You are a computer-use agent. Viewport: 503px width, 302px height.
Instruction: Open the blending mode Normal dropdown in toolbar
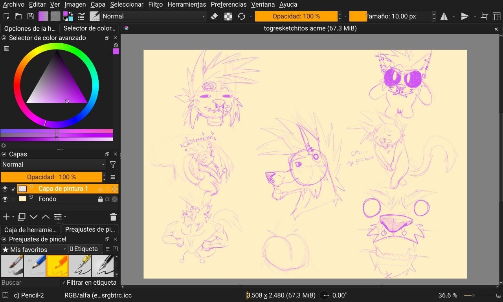[153, 16]
